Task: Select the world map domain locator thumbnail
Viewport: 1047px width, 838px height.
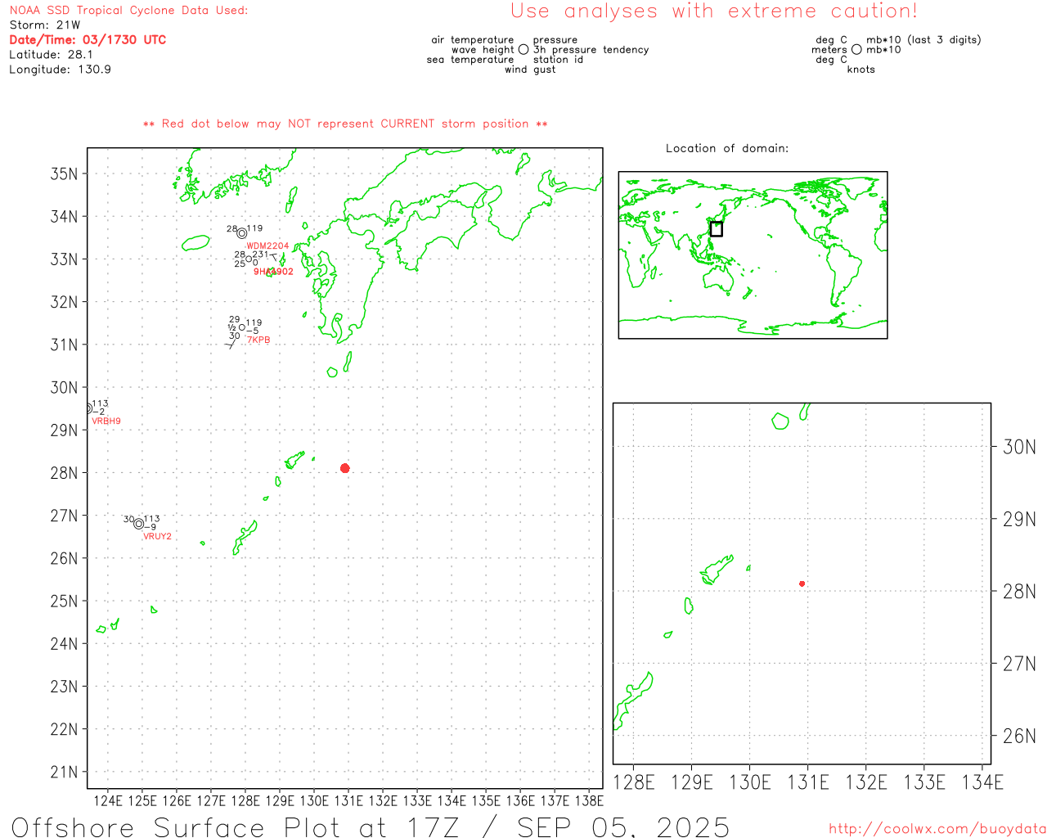Action: pos(753,255)
